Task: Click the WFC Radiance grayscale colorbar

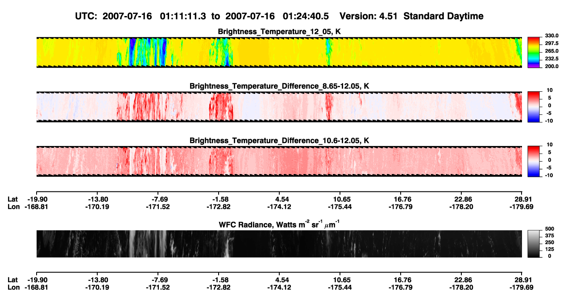Action: click(533, 244)
